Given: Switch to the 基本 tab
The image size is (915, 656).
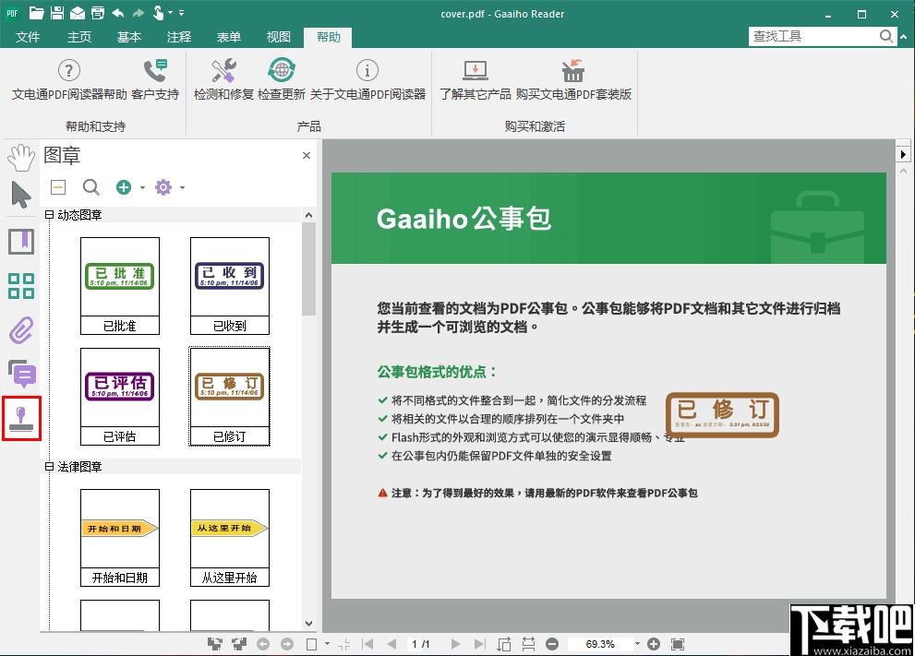Looking at the screenshot, I should click(x=129, y=37).
